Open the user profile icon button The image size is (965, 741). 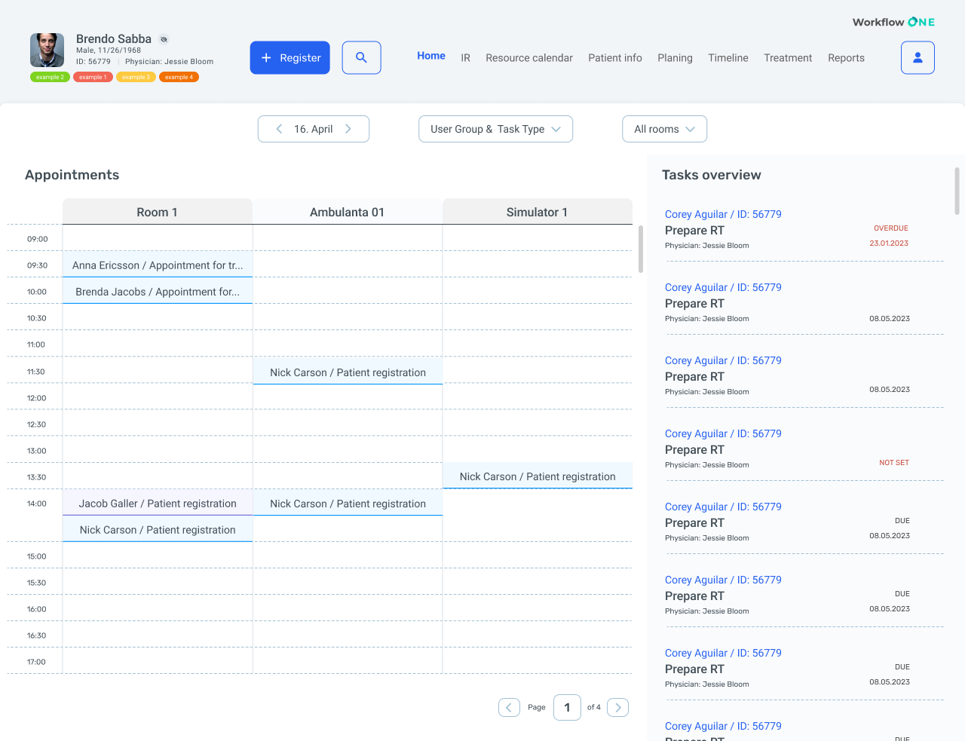pos(918,57)
